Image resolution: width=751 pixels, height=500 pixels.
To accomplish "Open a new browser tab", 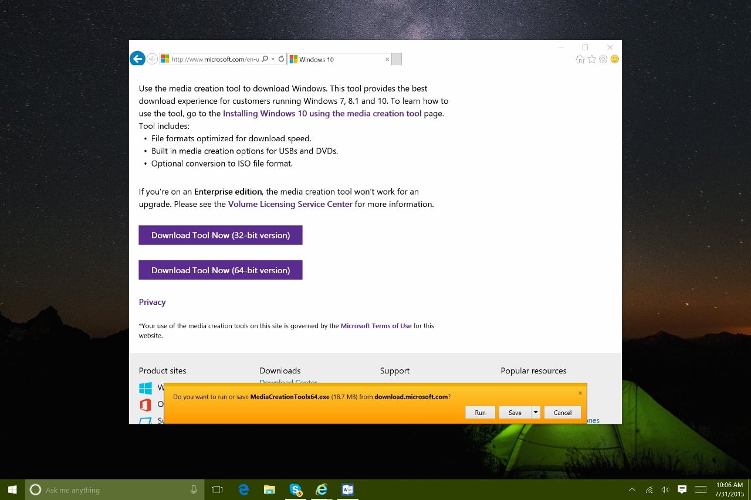I will pos(397,59).
